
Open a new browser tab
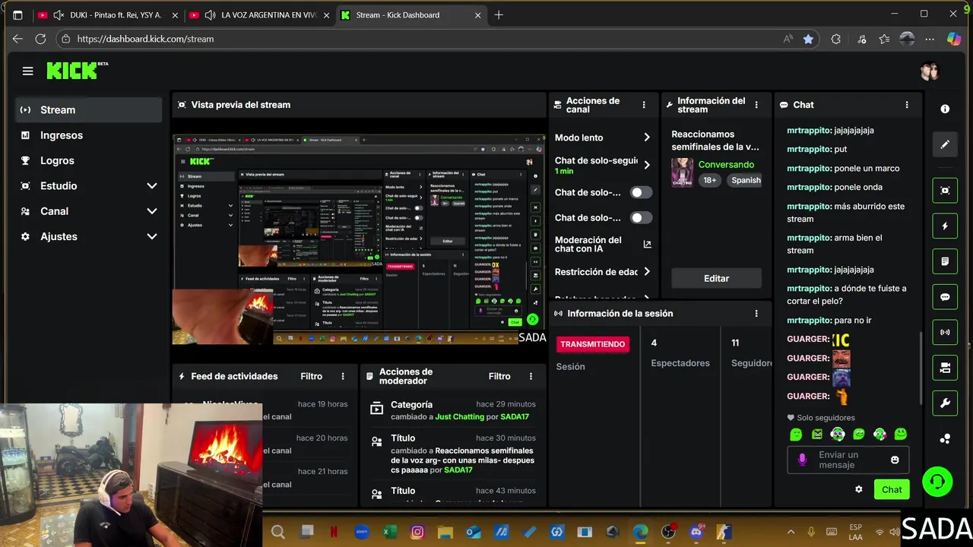click(499, 14)
